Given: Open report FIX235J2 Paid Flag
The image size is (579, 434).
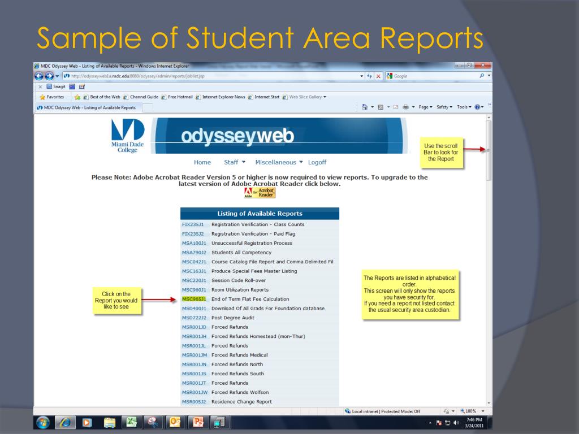Looking at the screenshot, I should (x=193, y=233).
